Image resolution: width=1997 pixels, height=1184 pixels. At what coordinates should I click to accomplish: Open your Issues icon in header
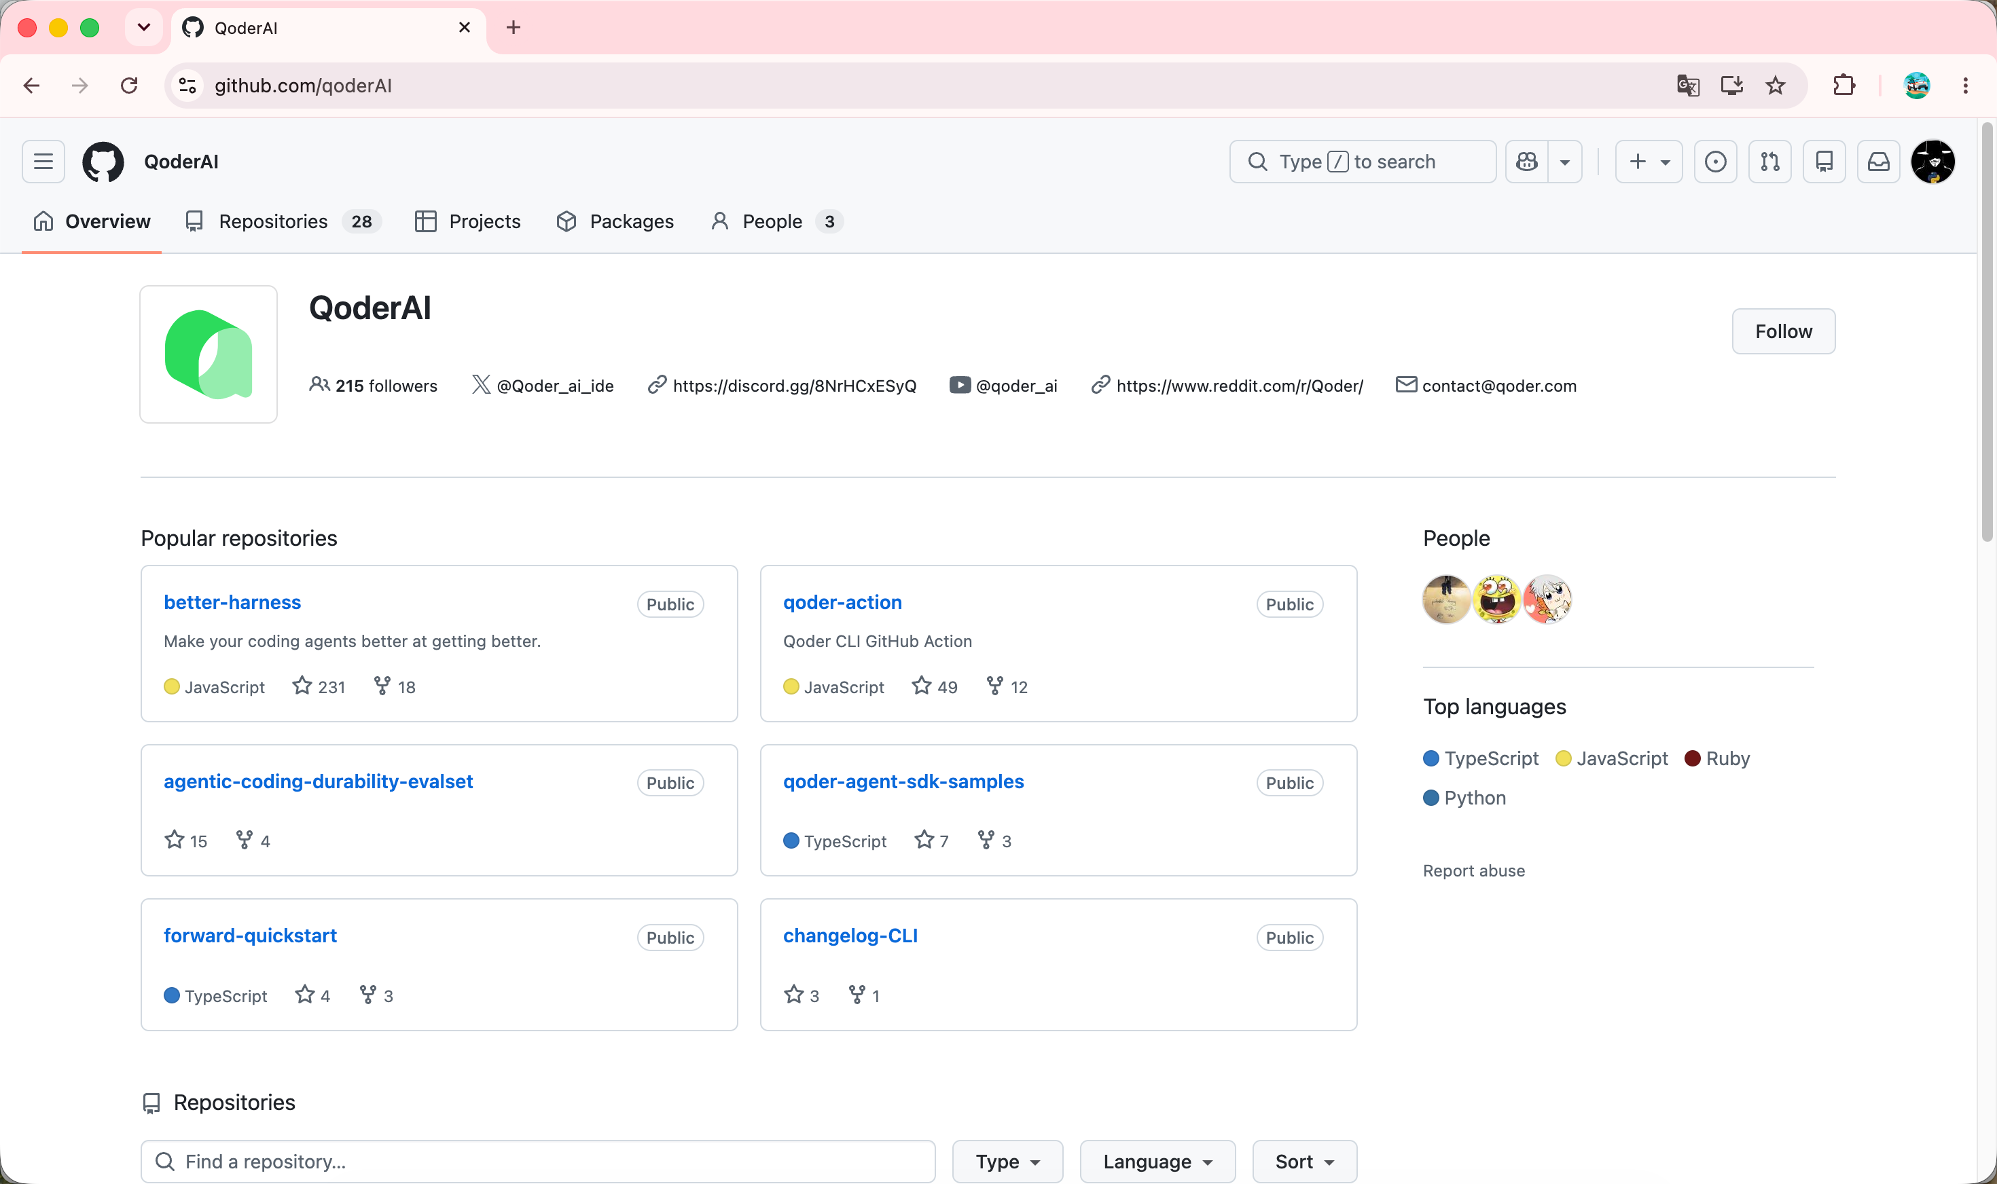tap(1715, 162)
